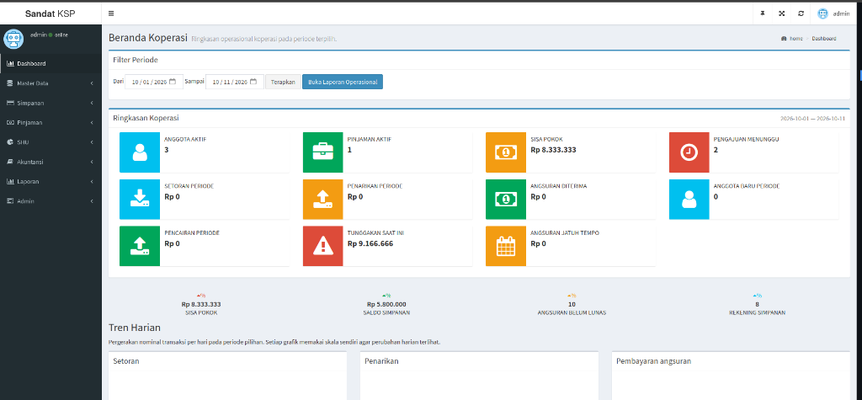Click the fullscreen expand icon in header
This screenshot has width=862, height=400.
tap(781, 13)
